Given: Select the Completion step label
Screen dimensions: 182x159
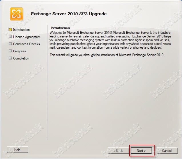Looking at the screenshot, I should tap(21, 58).
